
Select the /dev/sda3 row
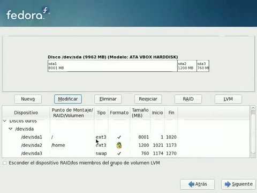coord(126,153)
